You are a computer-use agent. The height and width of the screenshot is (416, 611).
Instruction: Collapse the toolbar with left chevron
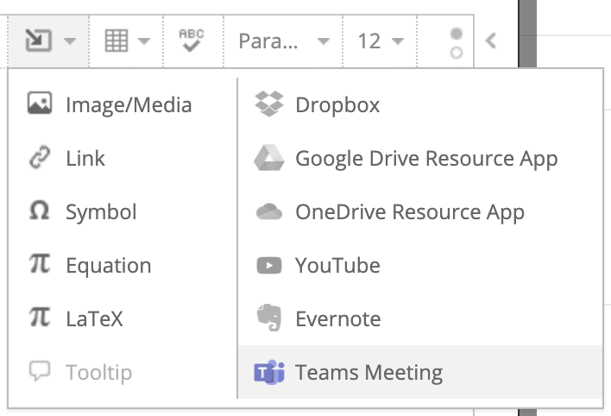491,41
